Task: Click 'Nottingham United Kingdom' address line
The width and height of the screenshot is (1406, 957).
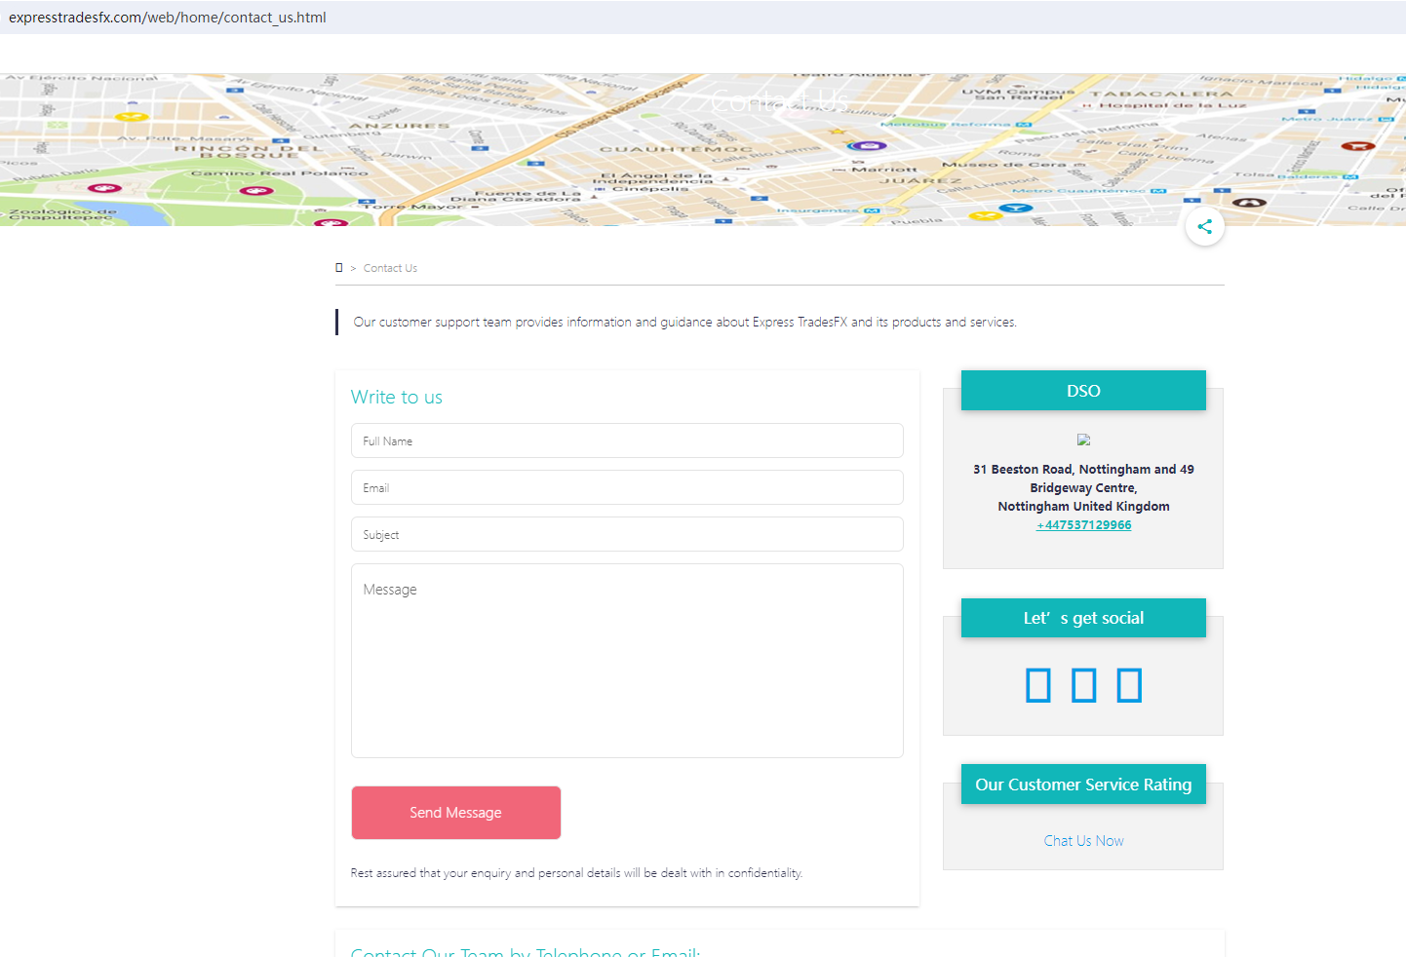Action: (x=1083, y=507)
